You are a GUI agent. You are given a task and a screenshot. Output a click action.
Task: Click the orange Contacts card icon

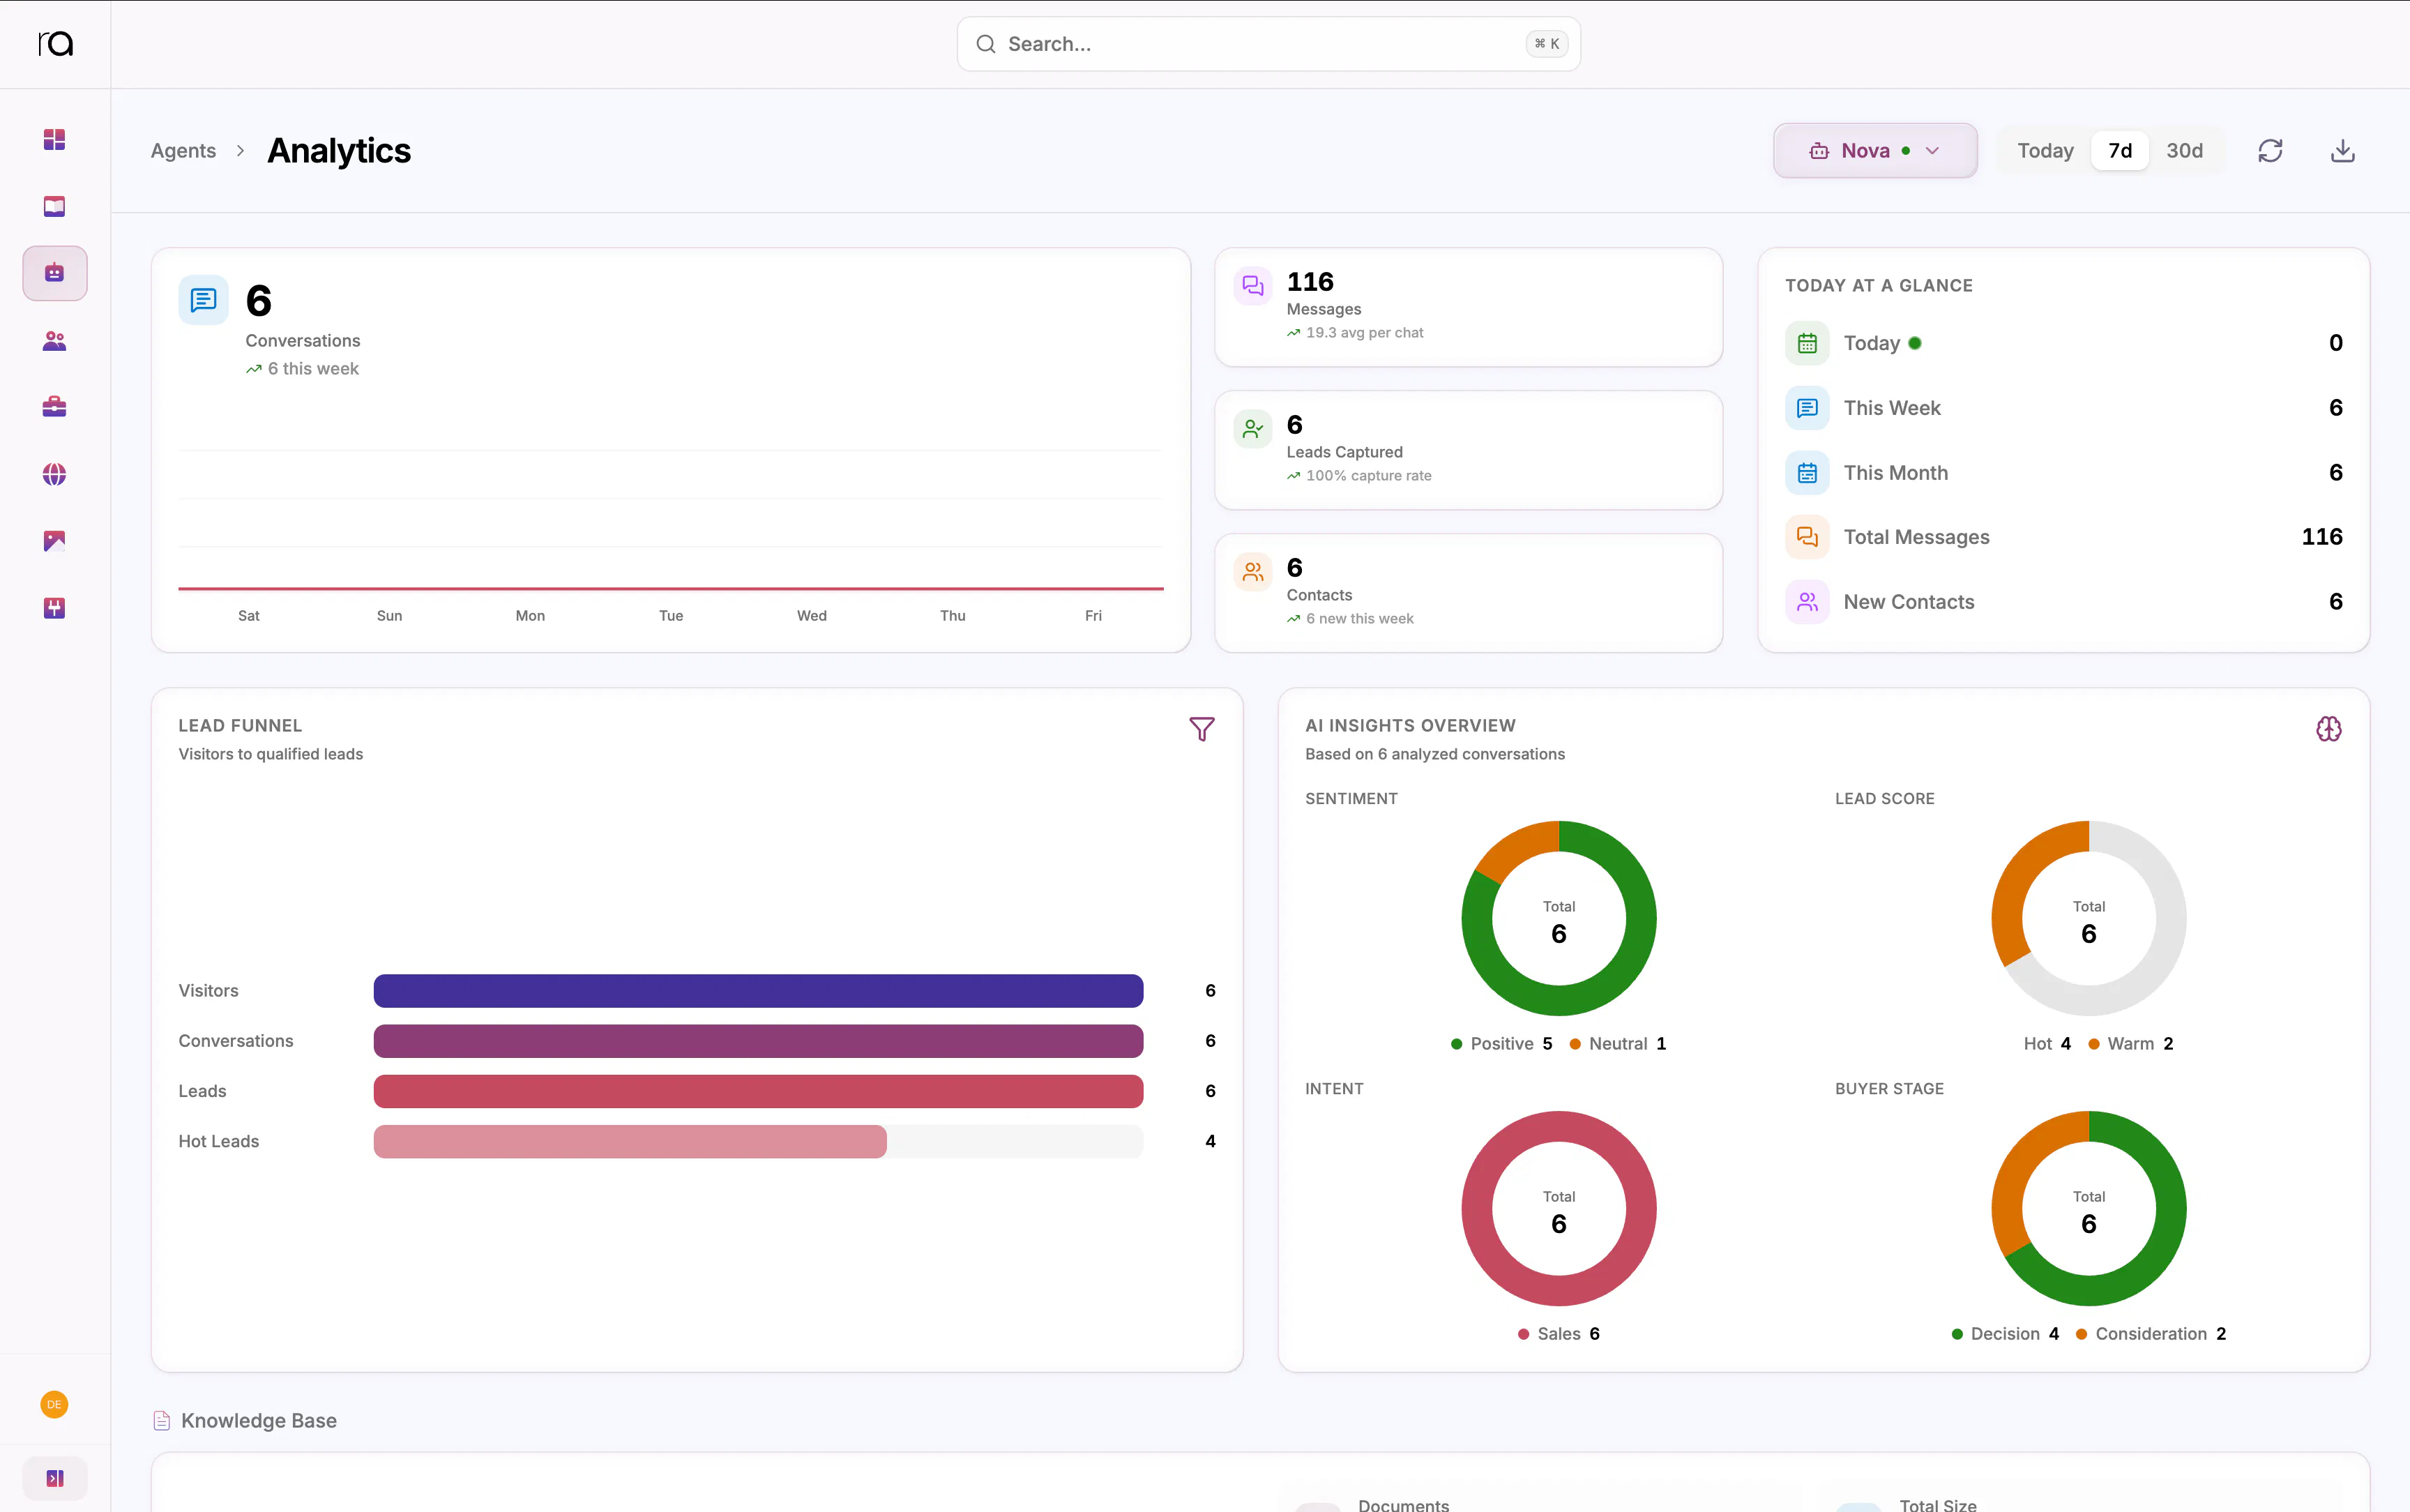[x=1252, y=573]
